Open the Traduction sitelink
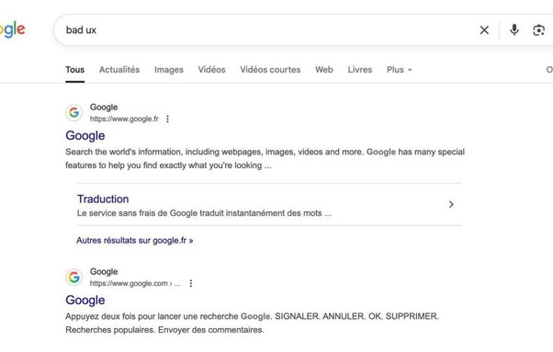 103,199
